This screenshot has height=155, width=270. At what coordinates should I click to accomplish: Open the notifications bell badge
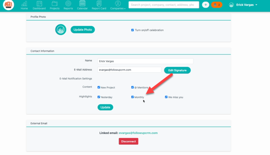pos(217,5)
